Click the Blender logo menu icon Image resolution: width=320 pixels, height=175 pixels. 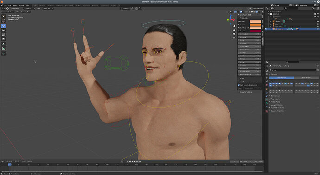coord(2,5)
